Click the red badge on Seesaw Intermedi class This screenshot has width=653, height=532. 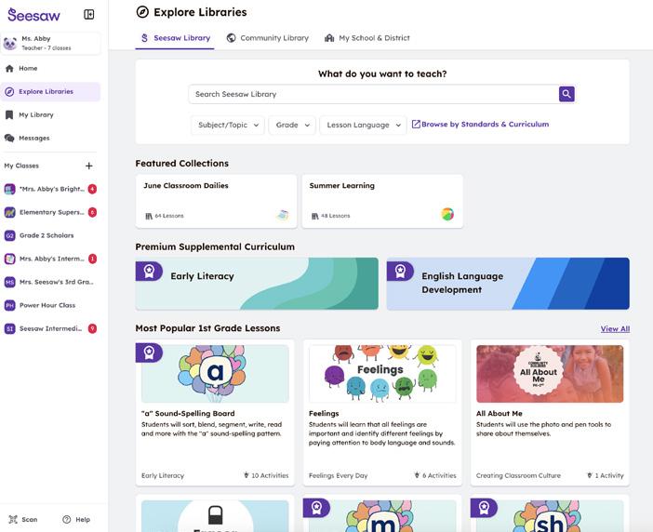click(92, 329)
